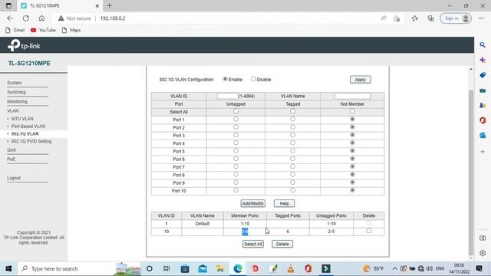Screen dimensions: 491x276
Task: Click VLAN 10 row ID cell
Action: coord(166,232)
